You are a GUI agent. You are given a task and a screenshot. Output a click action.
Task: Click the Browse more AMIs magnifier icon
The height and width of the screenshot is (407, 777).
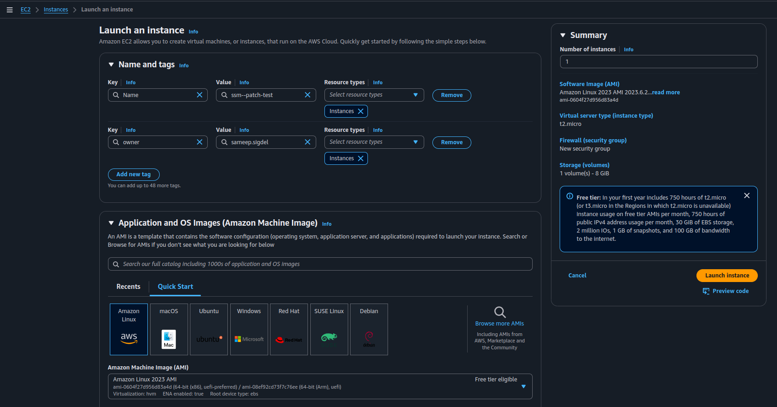pyautogui.click(x=500, y=312)
